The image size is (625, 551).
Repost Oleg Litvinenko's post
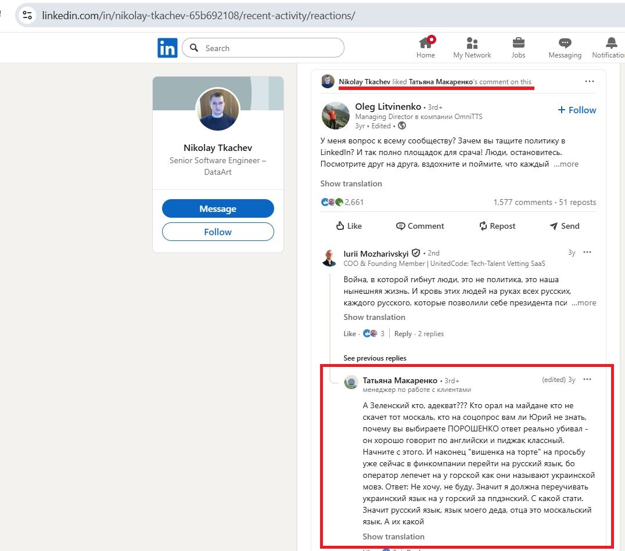[497, 226]
